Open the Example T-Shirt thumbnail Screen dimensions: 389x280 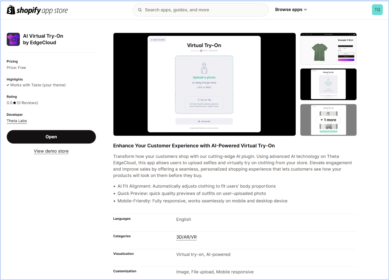(328, 49)
